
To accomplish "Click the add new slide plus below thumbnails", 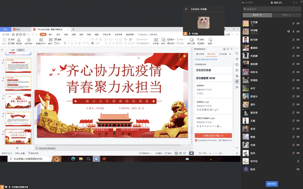I will [x=17, y=148].
